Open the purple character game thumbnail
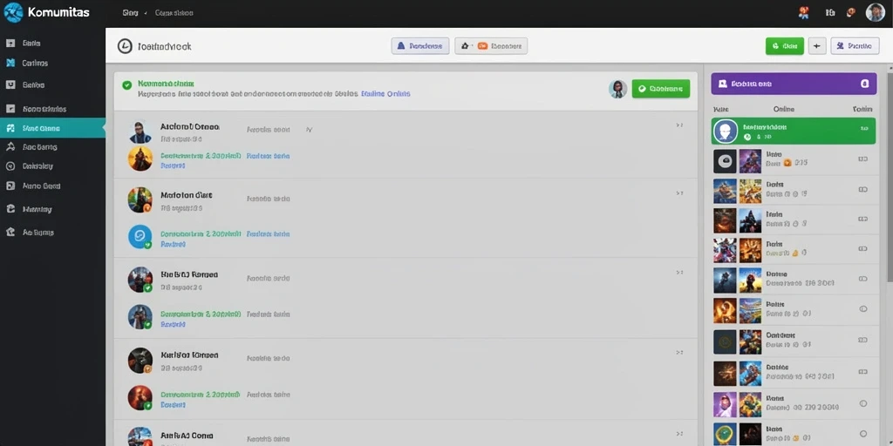The width and height of the screenshot is (893, 446). pyautogui.click(x=725, y=404)
